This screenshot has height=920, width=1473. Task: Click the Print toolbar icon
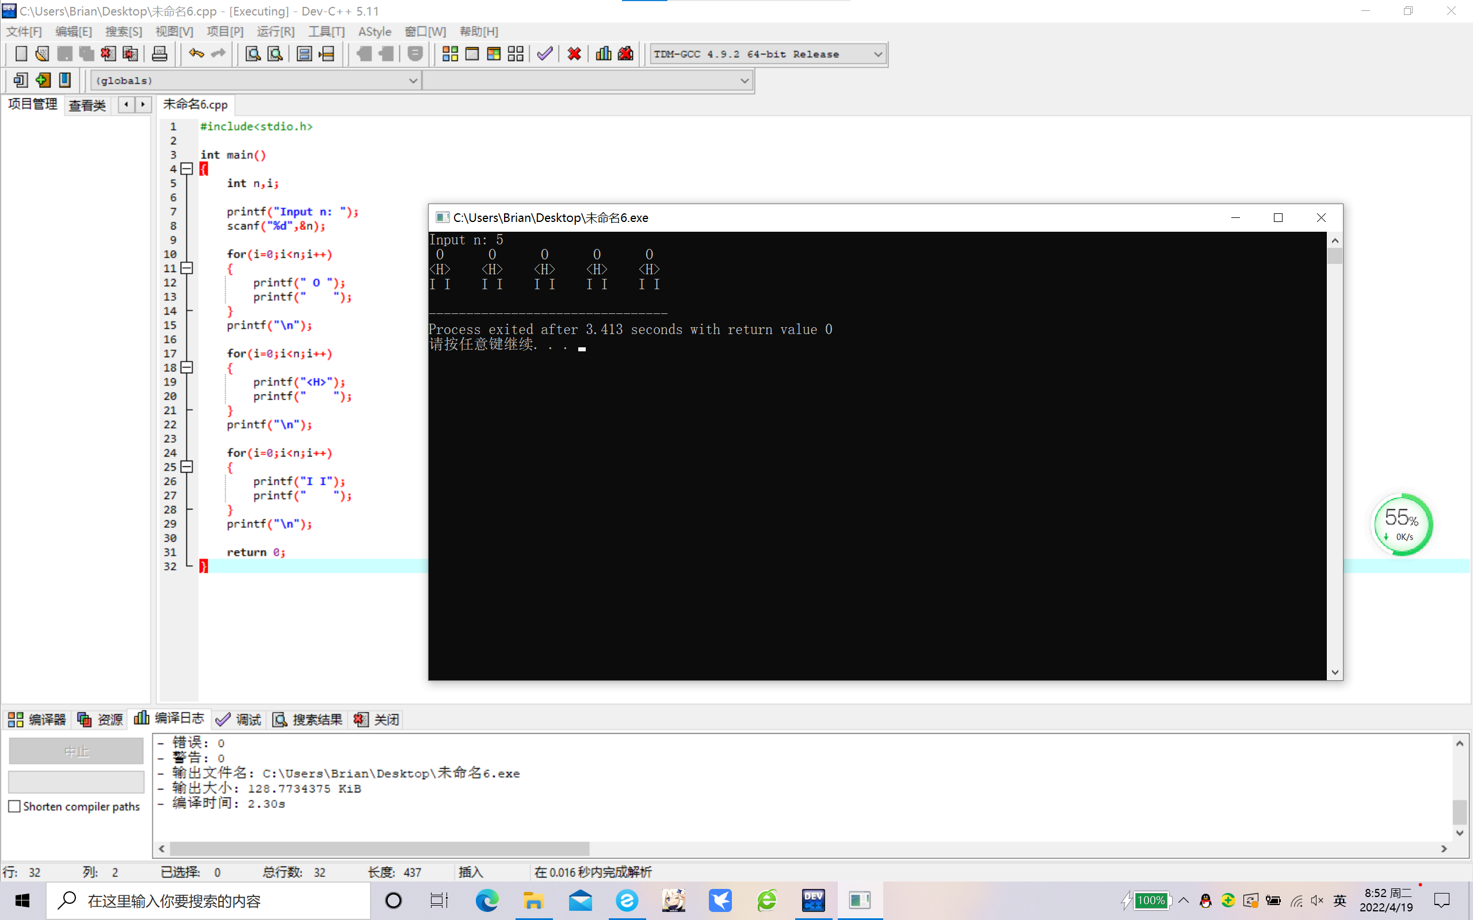pyautogui.click(x=159, y=54)
